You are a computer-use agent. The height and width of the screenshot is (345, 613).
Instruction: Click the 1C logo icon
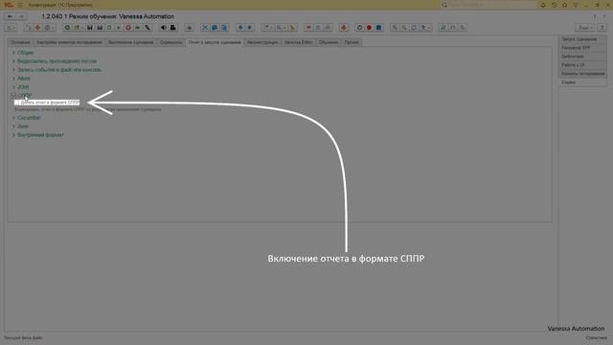click(9, 5)
